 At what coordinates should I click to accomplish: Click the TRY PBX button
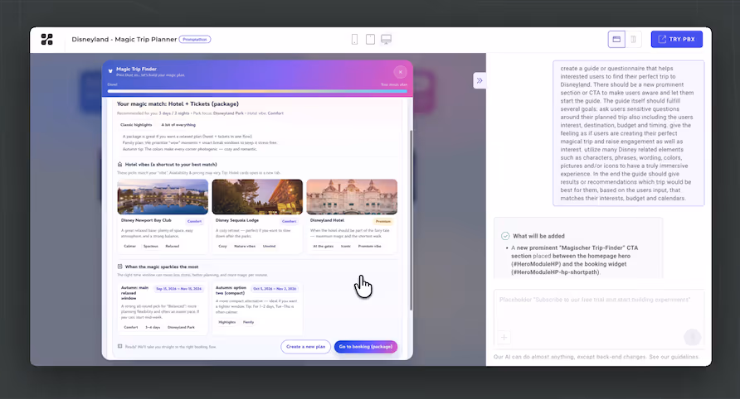point(676,39)
